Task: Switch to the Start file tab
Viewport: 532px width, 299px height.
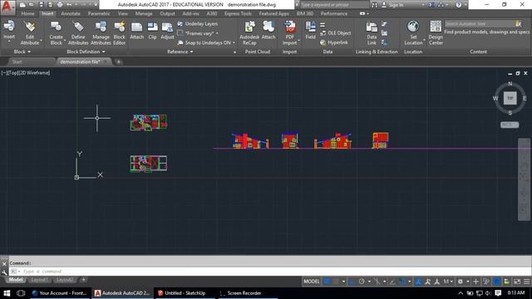Action: pyautogui.click(x=17, y=61)
